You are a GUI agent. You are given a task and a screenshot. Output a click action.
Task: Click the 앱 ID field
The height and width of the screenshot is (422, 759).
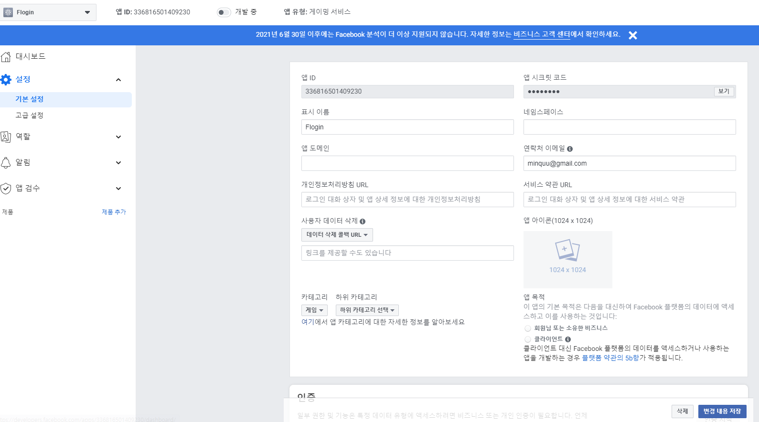(407, 92)
